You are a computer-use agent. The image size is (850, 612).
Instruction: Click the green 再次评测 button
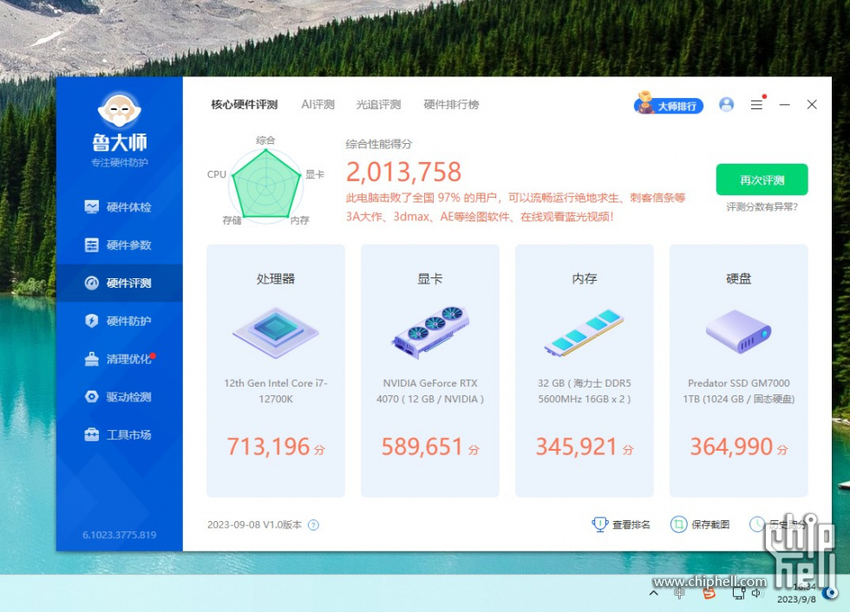(762, 179)
